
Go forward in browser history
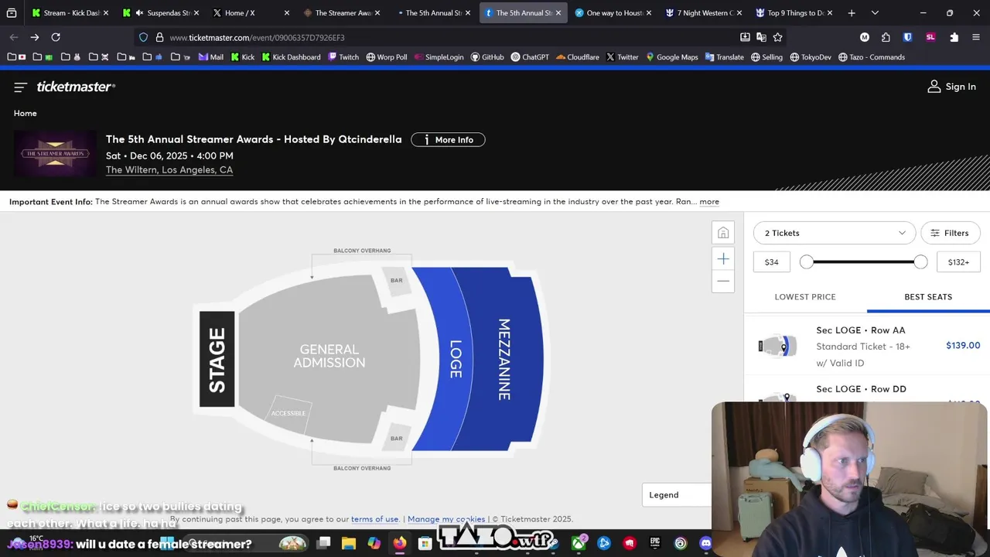point(35,37)
